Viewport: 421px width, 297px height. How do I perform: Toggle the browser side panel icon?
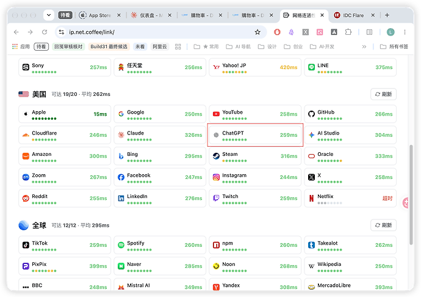[x=370, y=32]
